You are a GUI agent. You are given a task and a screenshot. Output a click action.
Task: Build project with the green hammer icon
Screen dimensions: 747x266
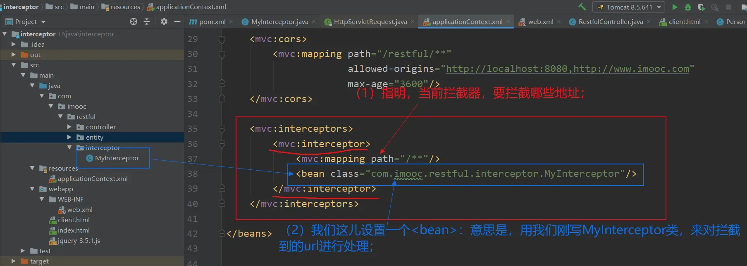click(x=582, y=7)
